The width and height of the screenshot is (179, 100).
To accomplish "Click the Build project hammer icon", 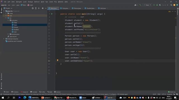I will pyautogui.click(x=140, y=5).
